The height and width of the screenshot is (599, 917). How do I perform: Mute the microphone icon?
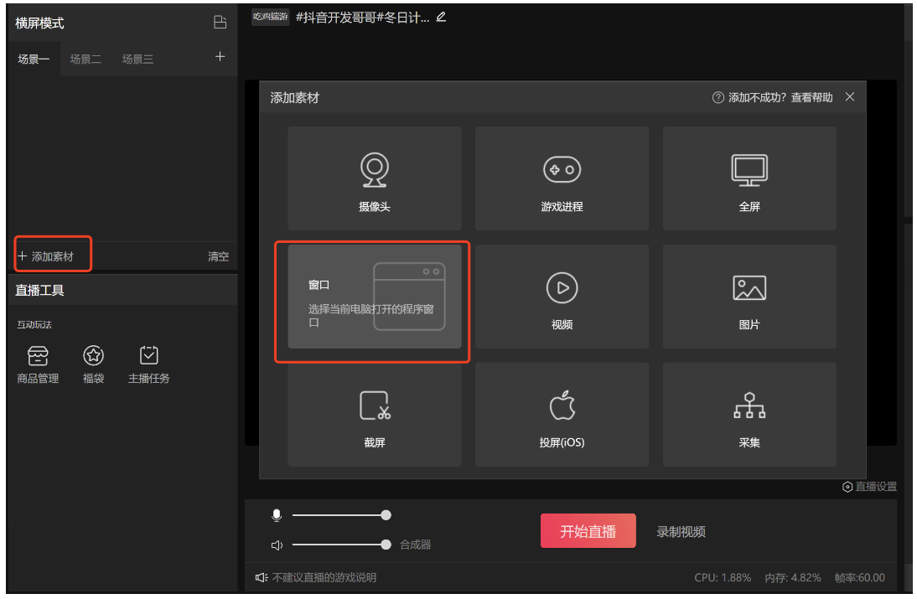click(x=277, y=515)
